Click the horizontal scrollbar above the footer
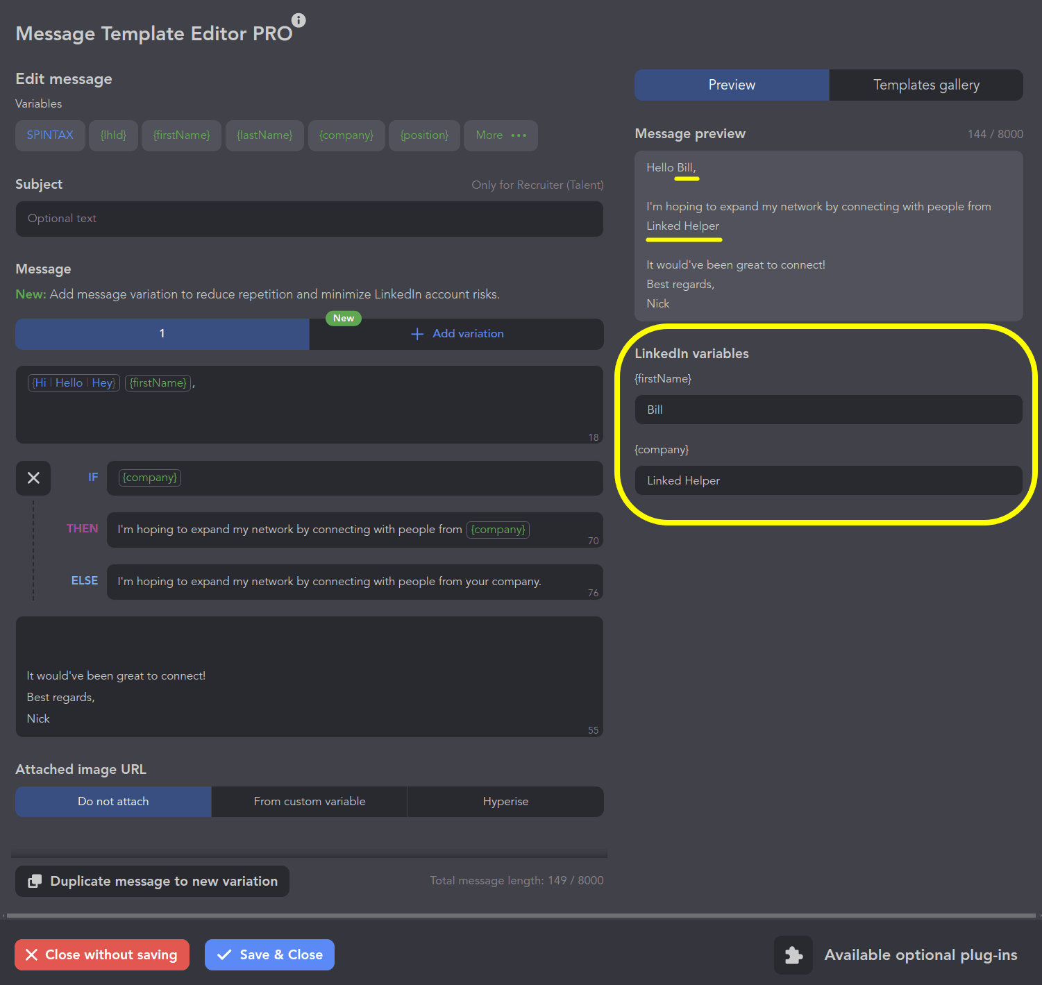 click(x=521, y=916)
